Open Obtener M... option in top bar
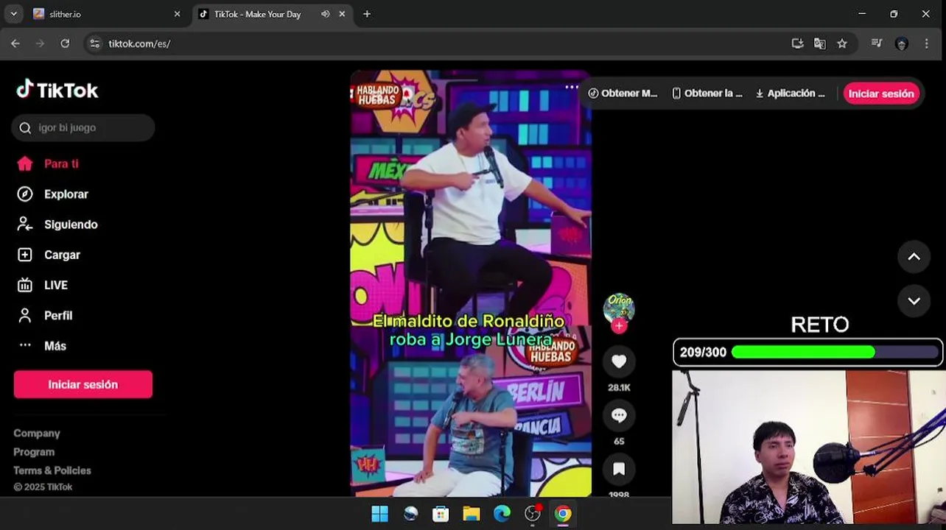The width and height of the screenshot is (946, 530). pyautogui.click(x=623, y=93)
